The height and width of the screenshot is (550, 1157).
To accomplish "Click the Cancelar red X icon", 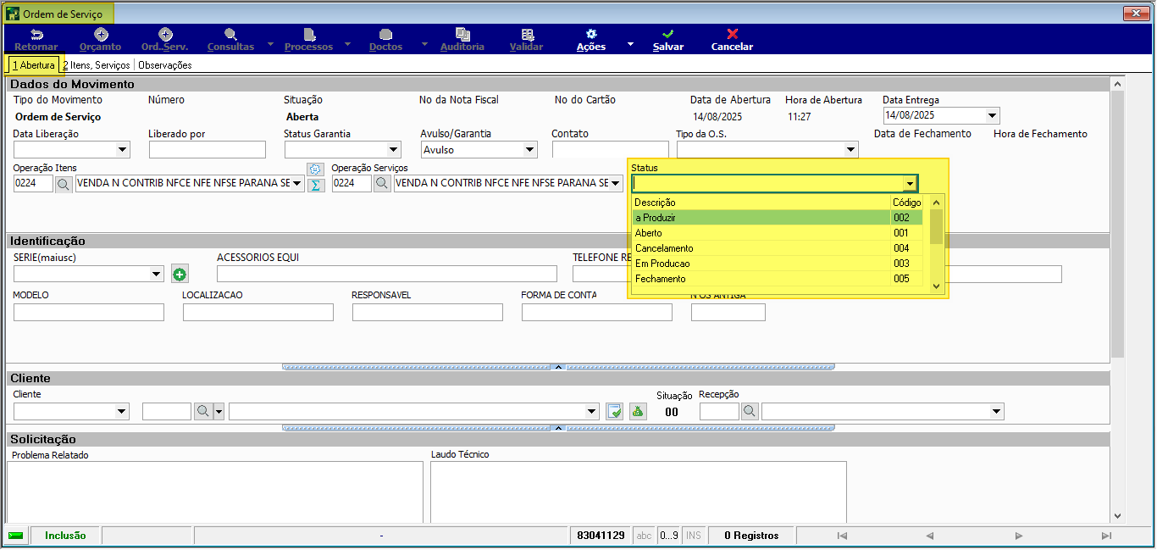I will (733, 34).
